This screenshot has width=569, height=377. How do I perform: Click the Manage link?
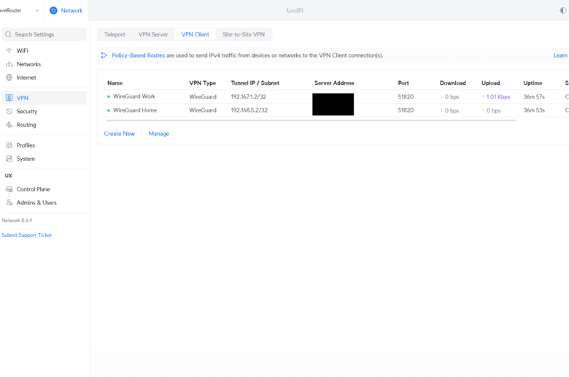158,134
